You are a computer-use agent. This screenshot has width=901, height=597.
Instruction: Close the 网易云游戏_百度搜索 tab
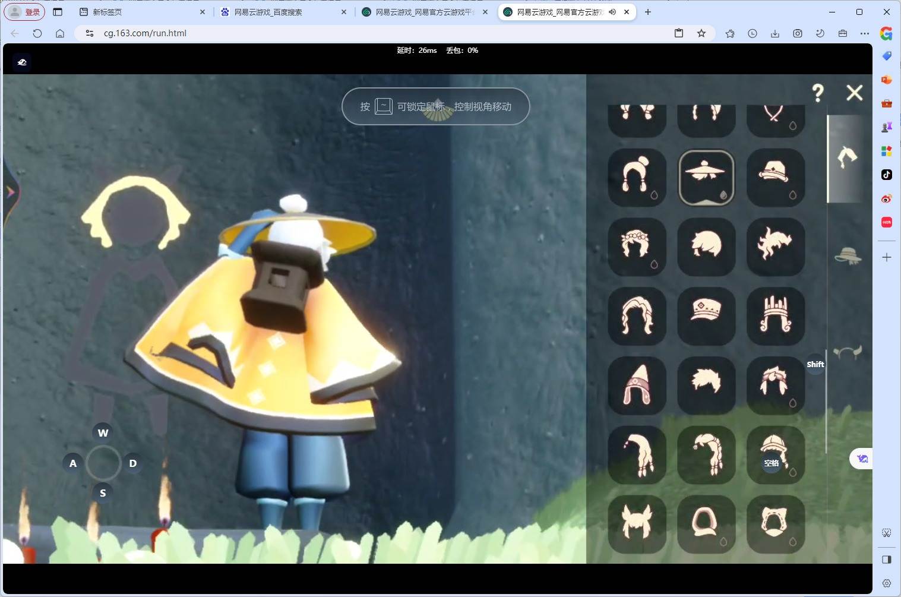(x=344, y=12)
